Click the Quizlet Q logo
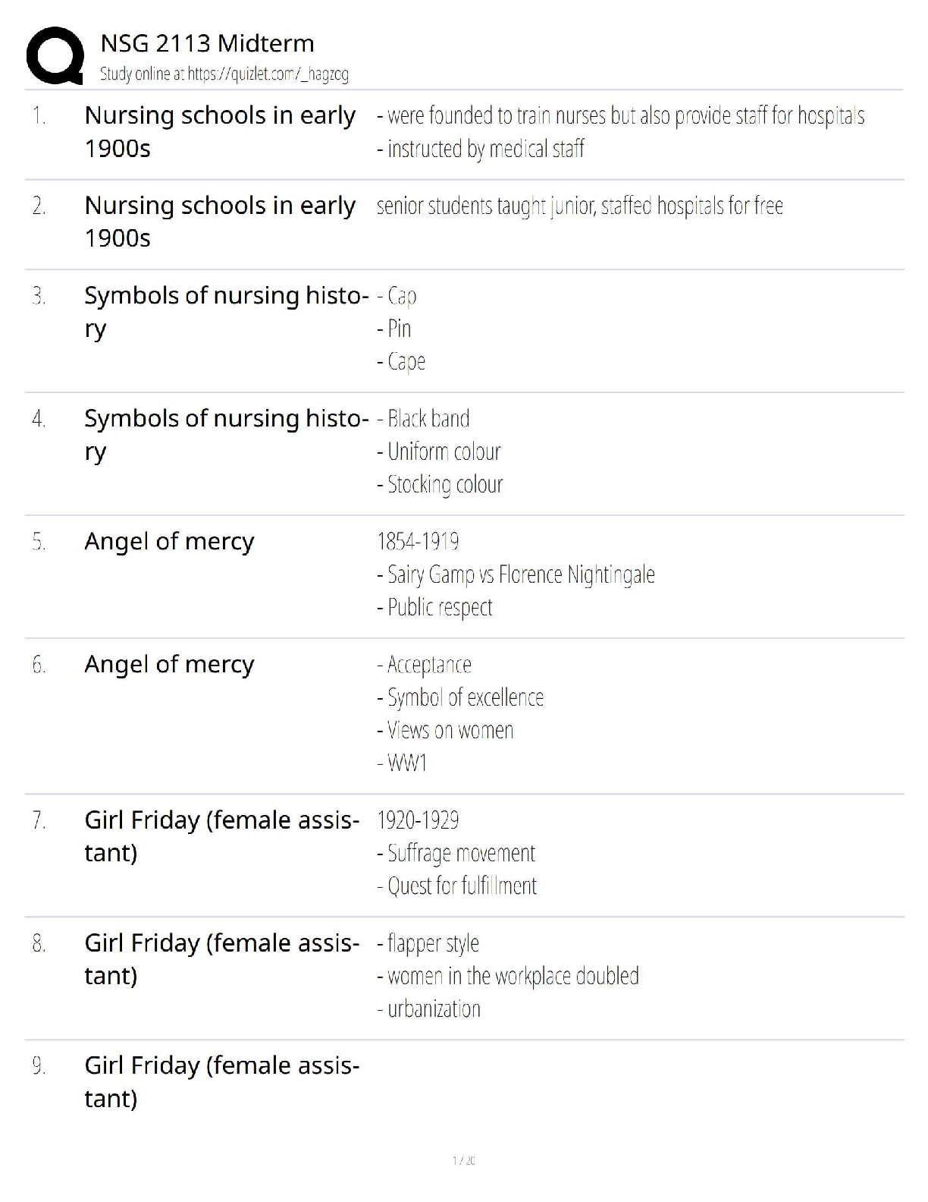This screenshot has width=928, height=1202. coord(55,55)
